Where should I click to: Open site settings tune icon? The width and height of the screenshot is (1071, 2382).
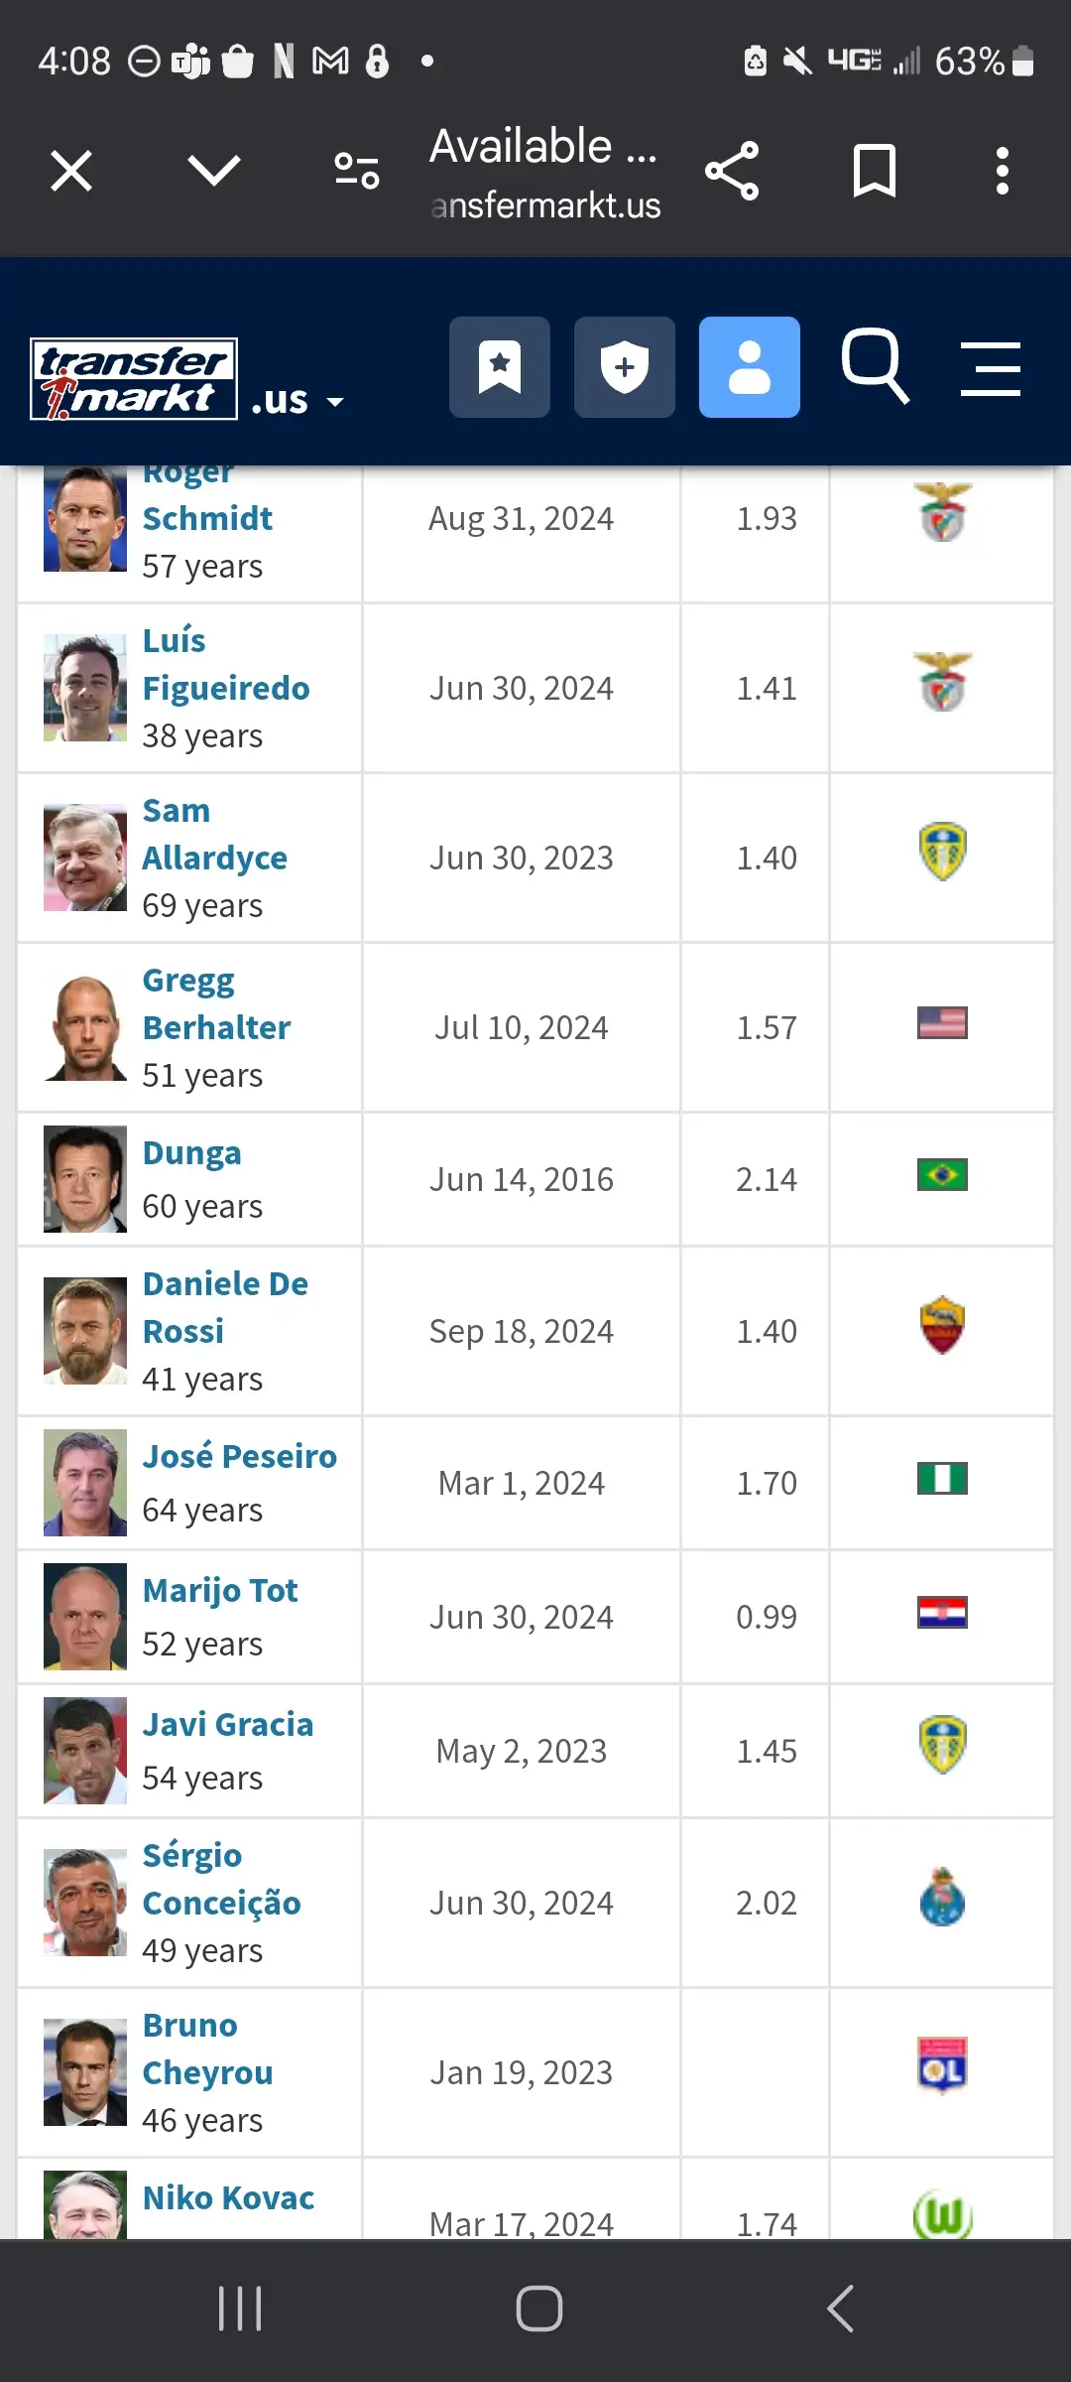357,171
